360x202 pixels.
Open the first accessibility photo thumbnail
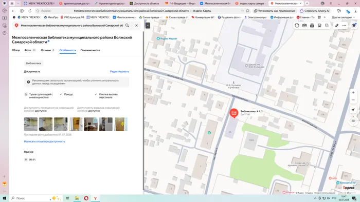coord(31,124)
